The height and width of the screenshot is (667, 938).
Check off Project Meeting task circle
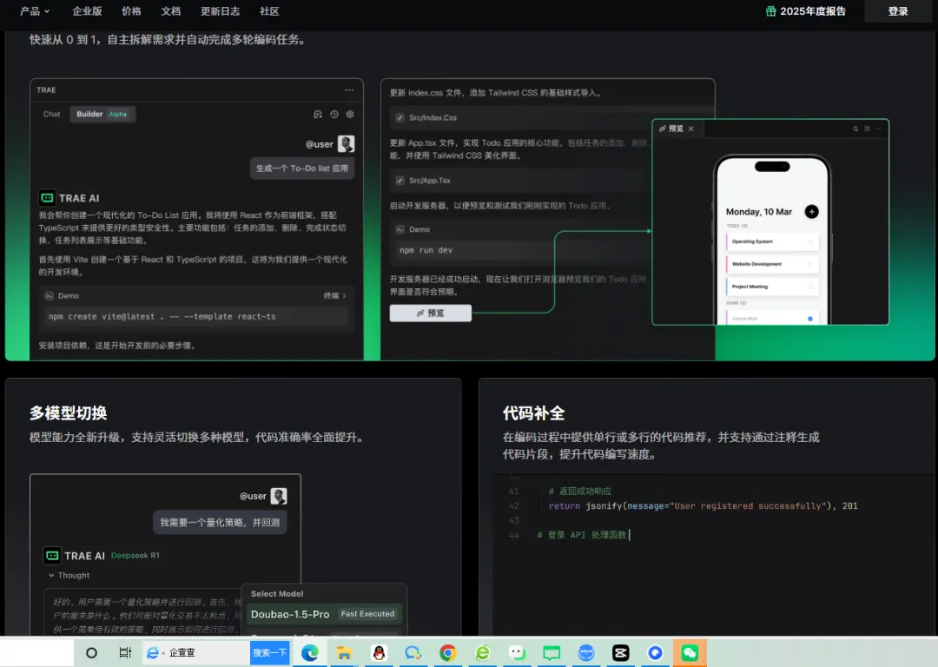[x=810, y=287]
